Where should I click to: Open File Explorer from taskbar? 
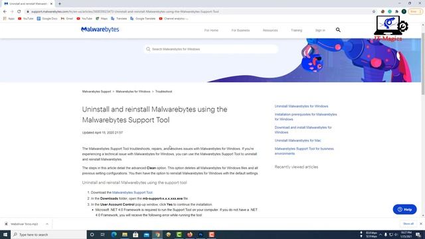[x=125, y=234]
